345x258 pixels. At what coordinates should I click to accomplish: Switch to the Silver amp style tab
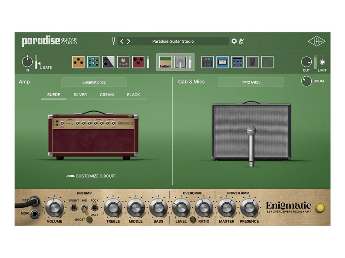pyautogui.click(x=80, y=95)
